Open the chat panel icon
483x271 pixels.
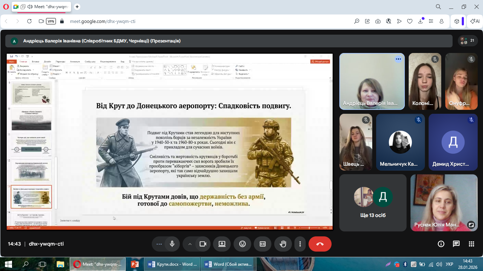click(x=456, y=244)
